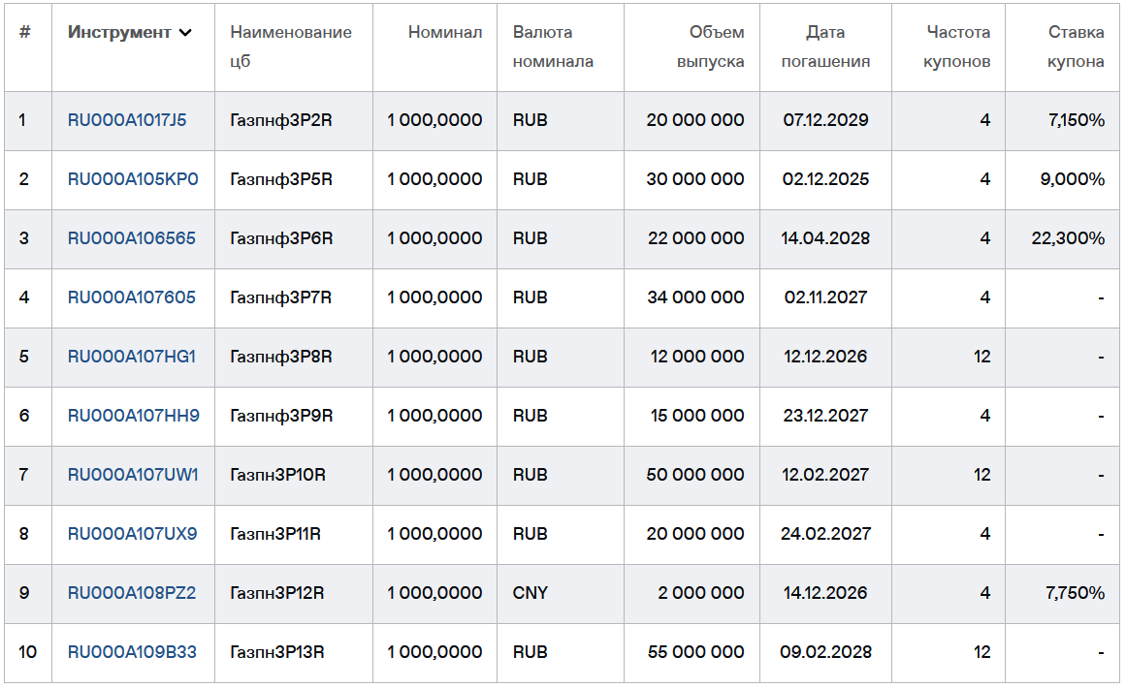1126x688 pixels.
Task: Sort the table by Дата погашения
Action: (x=825, y=47)
